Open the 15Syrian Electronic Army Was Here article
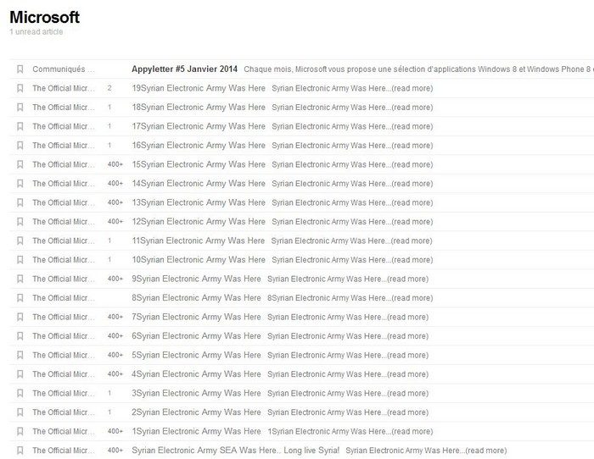 tap(199, 164)
